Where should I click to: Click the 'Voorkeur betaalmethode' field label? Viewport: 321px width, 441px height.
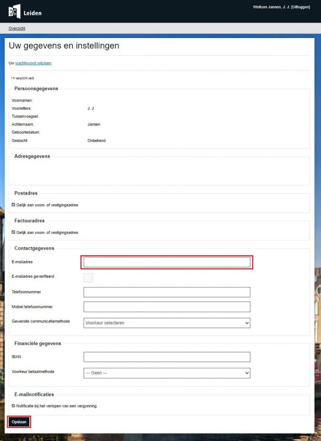pos(33,371)
